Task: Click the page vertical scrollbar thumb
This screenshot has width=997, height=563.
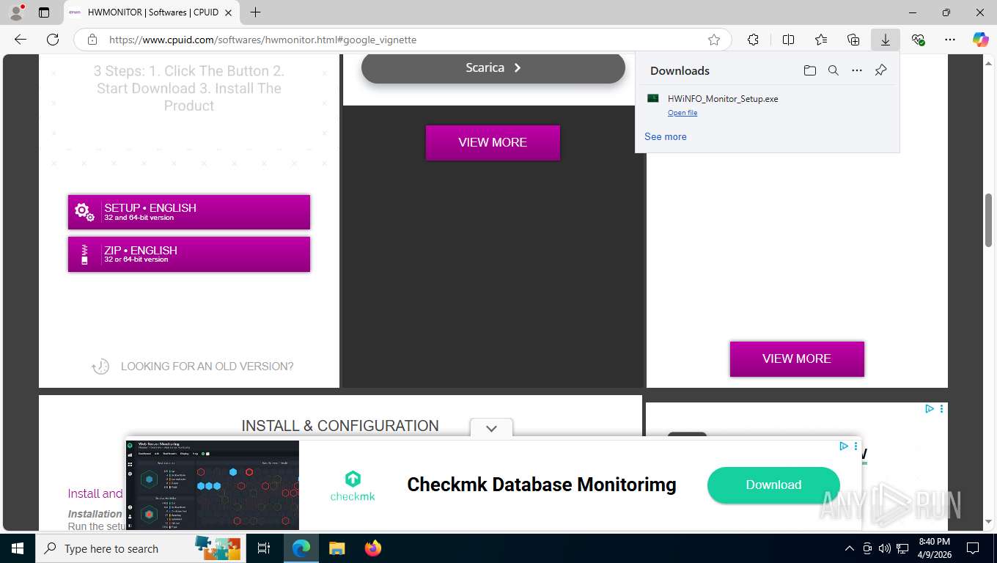Action: coord(989,220)
